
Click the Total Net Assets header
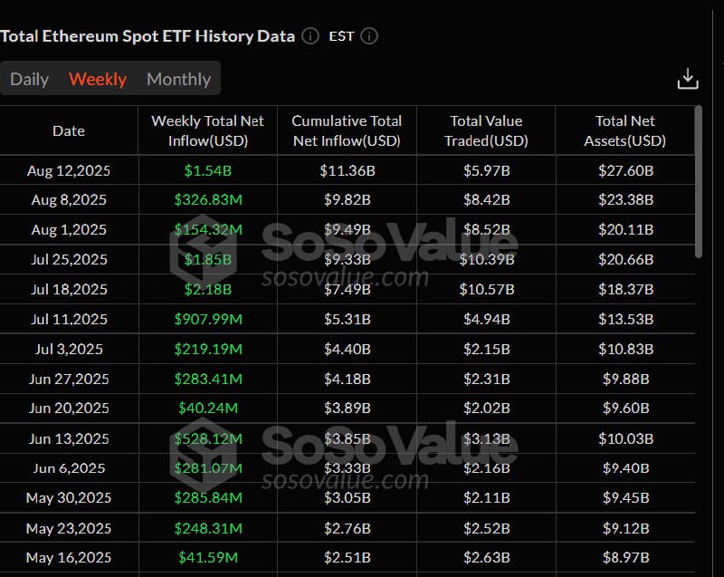point(625,130)
